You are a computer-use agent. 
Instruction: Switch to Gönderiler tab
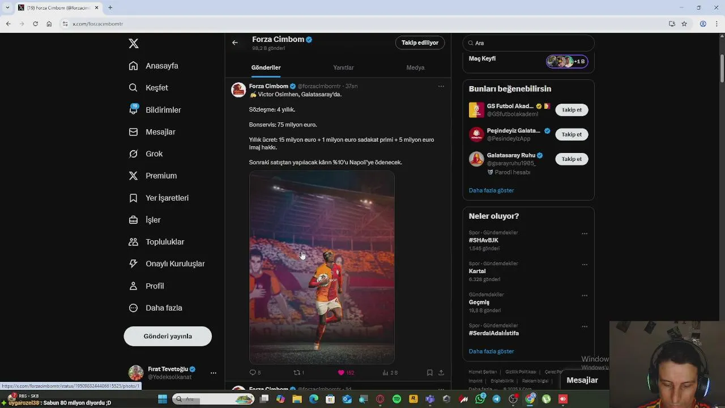pos(266,67)
